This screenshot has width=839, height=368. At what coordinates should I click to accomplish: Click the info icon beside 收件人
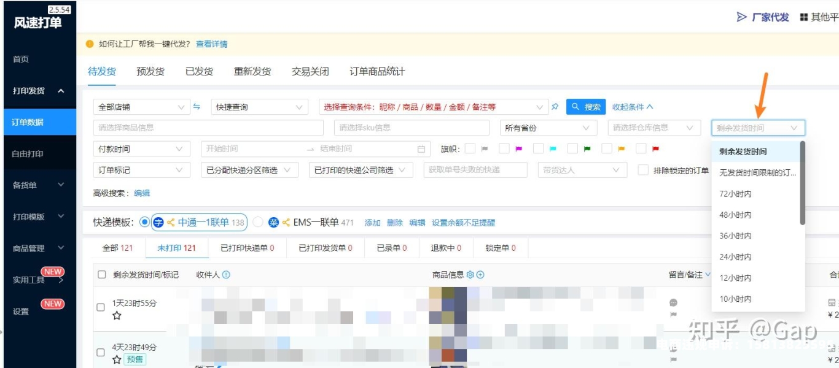click(226, 275)
